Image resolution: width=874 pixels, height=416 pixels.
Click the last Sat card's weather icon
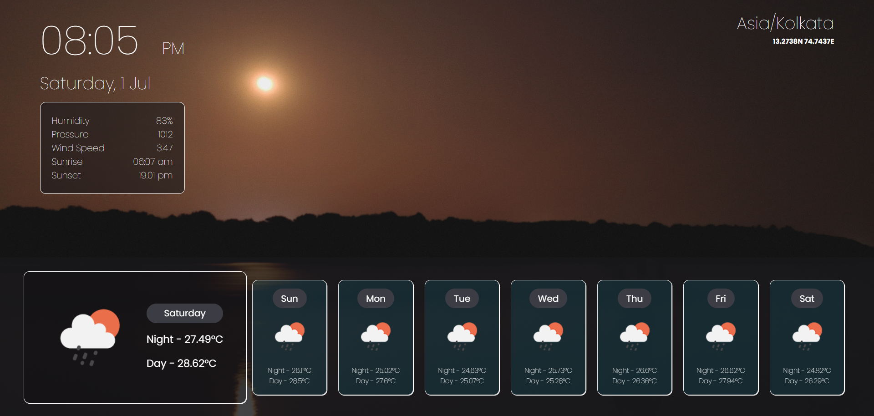(x=807, y=336)
